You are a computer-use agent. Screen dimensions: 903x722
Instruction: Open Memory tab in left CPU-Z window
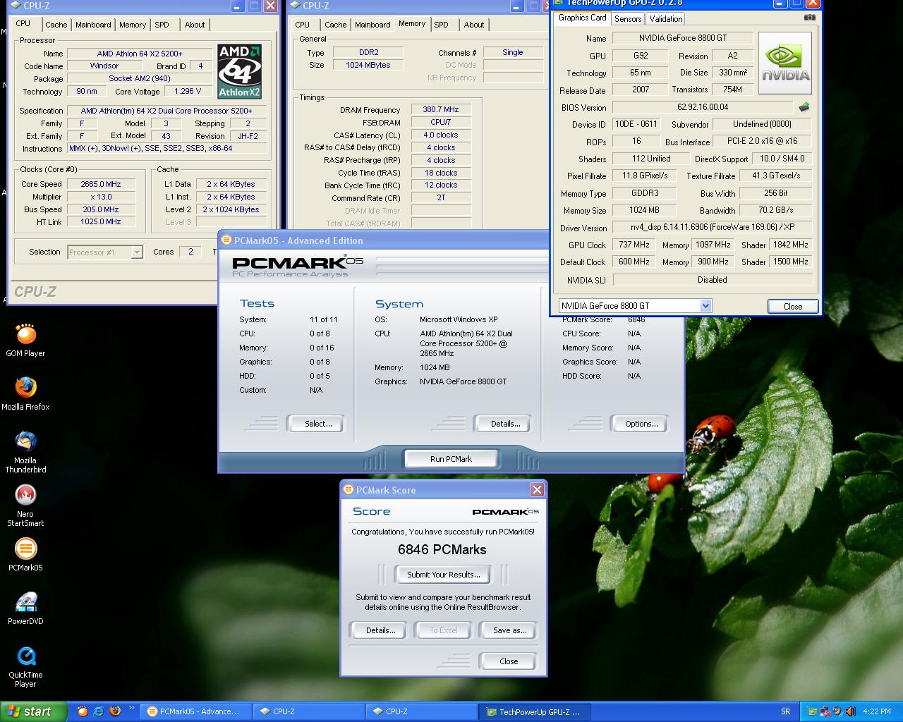(132, 25)
